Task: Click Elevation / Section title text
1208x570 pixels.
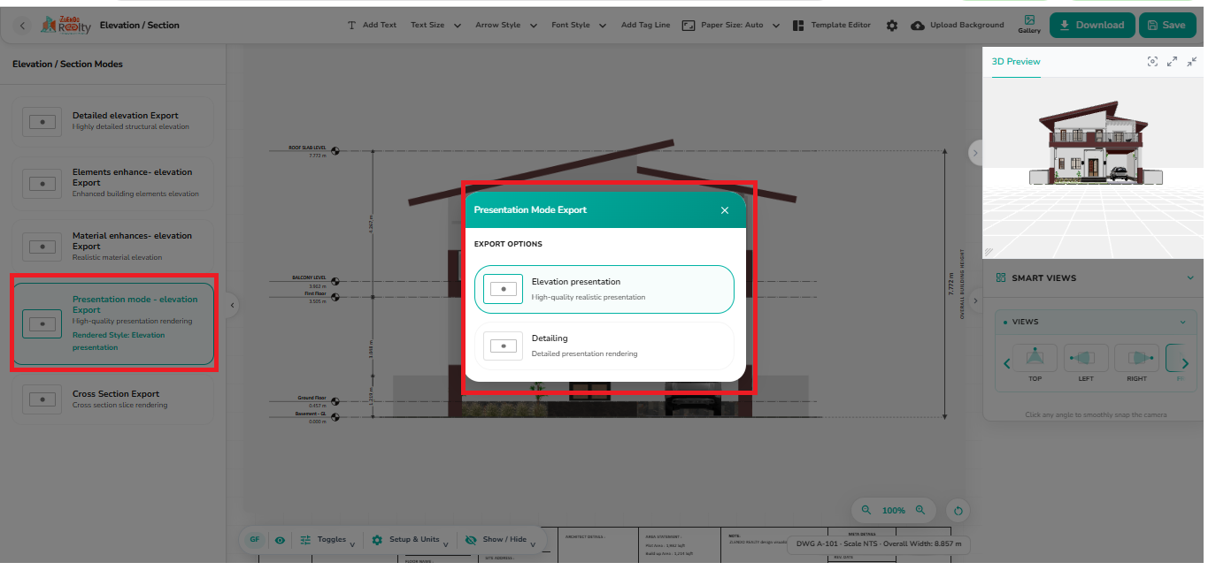Action: (x=140, y=26)
